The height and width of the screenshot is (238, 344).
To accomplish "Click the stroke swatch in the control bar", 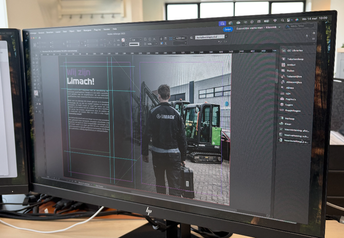I will 123,44.
